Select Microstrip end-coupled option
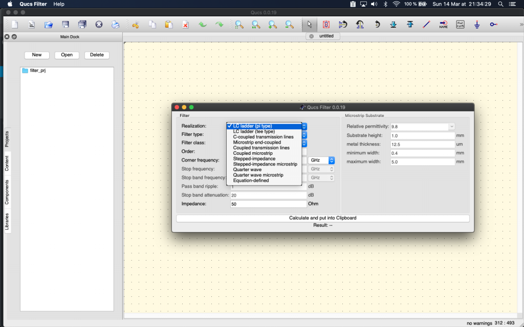The image size is (524, 327). pos(264,143)
